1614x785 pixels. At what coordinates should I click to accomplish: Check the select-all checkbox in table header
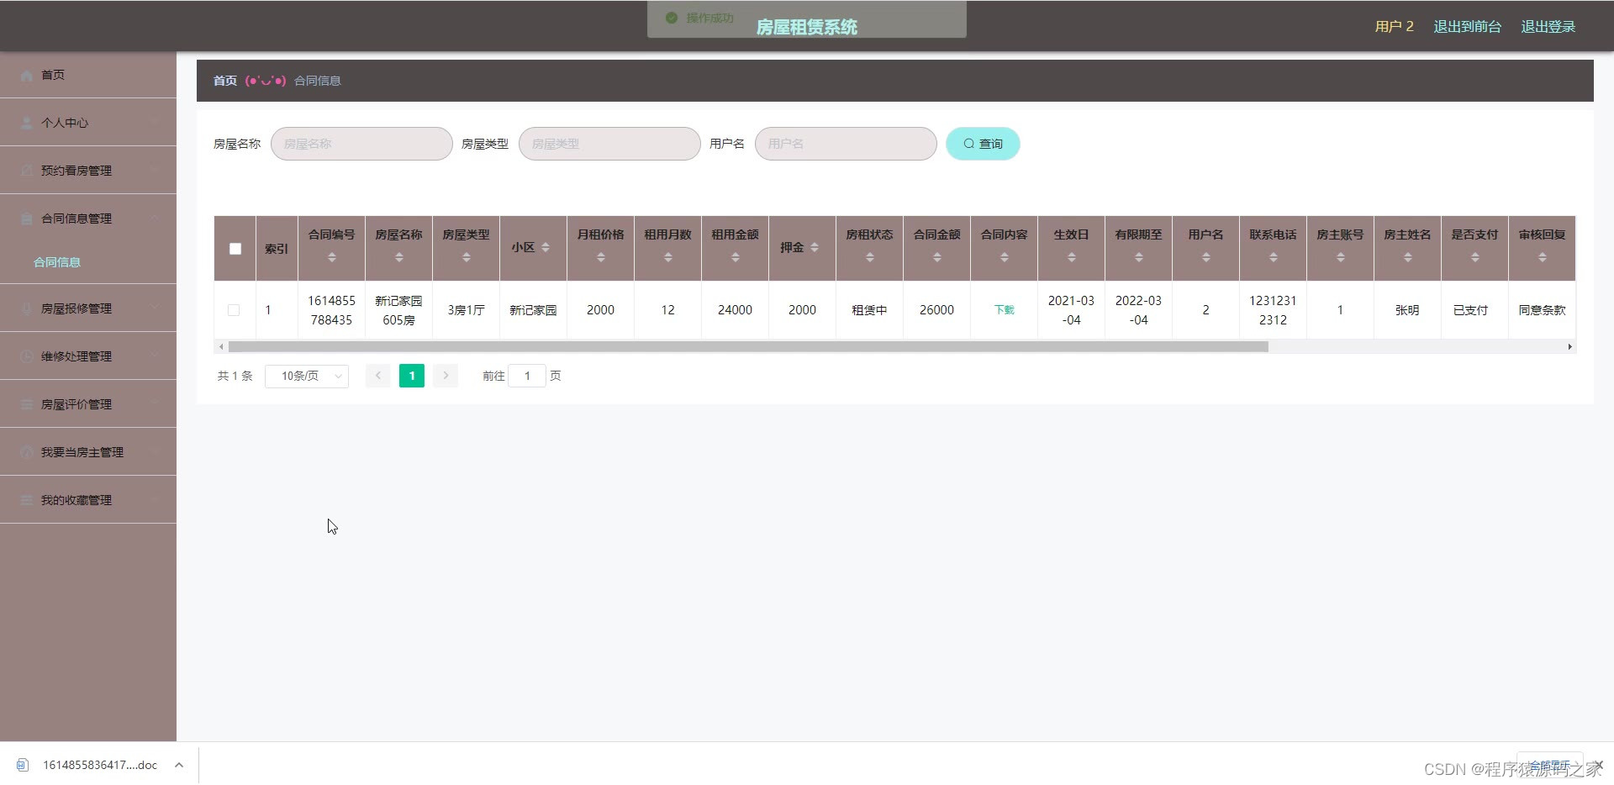tap(235, 248)
